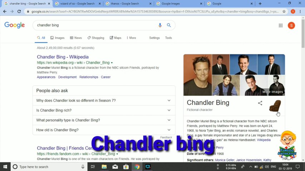
Task: Go to the Appearances section link
Action: point(46,77)
